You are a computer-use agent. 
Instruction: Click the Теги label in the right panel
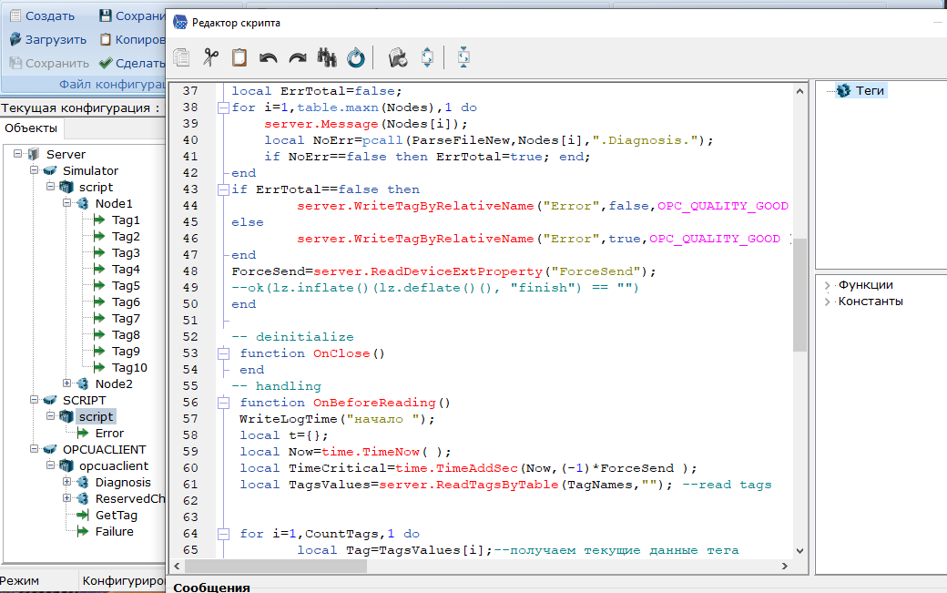pos(870,90)
